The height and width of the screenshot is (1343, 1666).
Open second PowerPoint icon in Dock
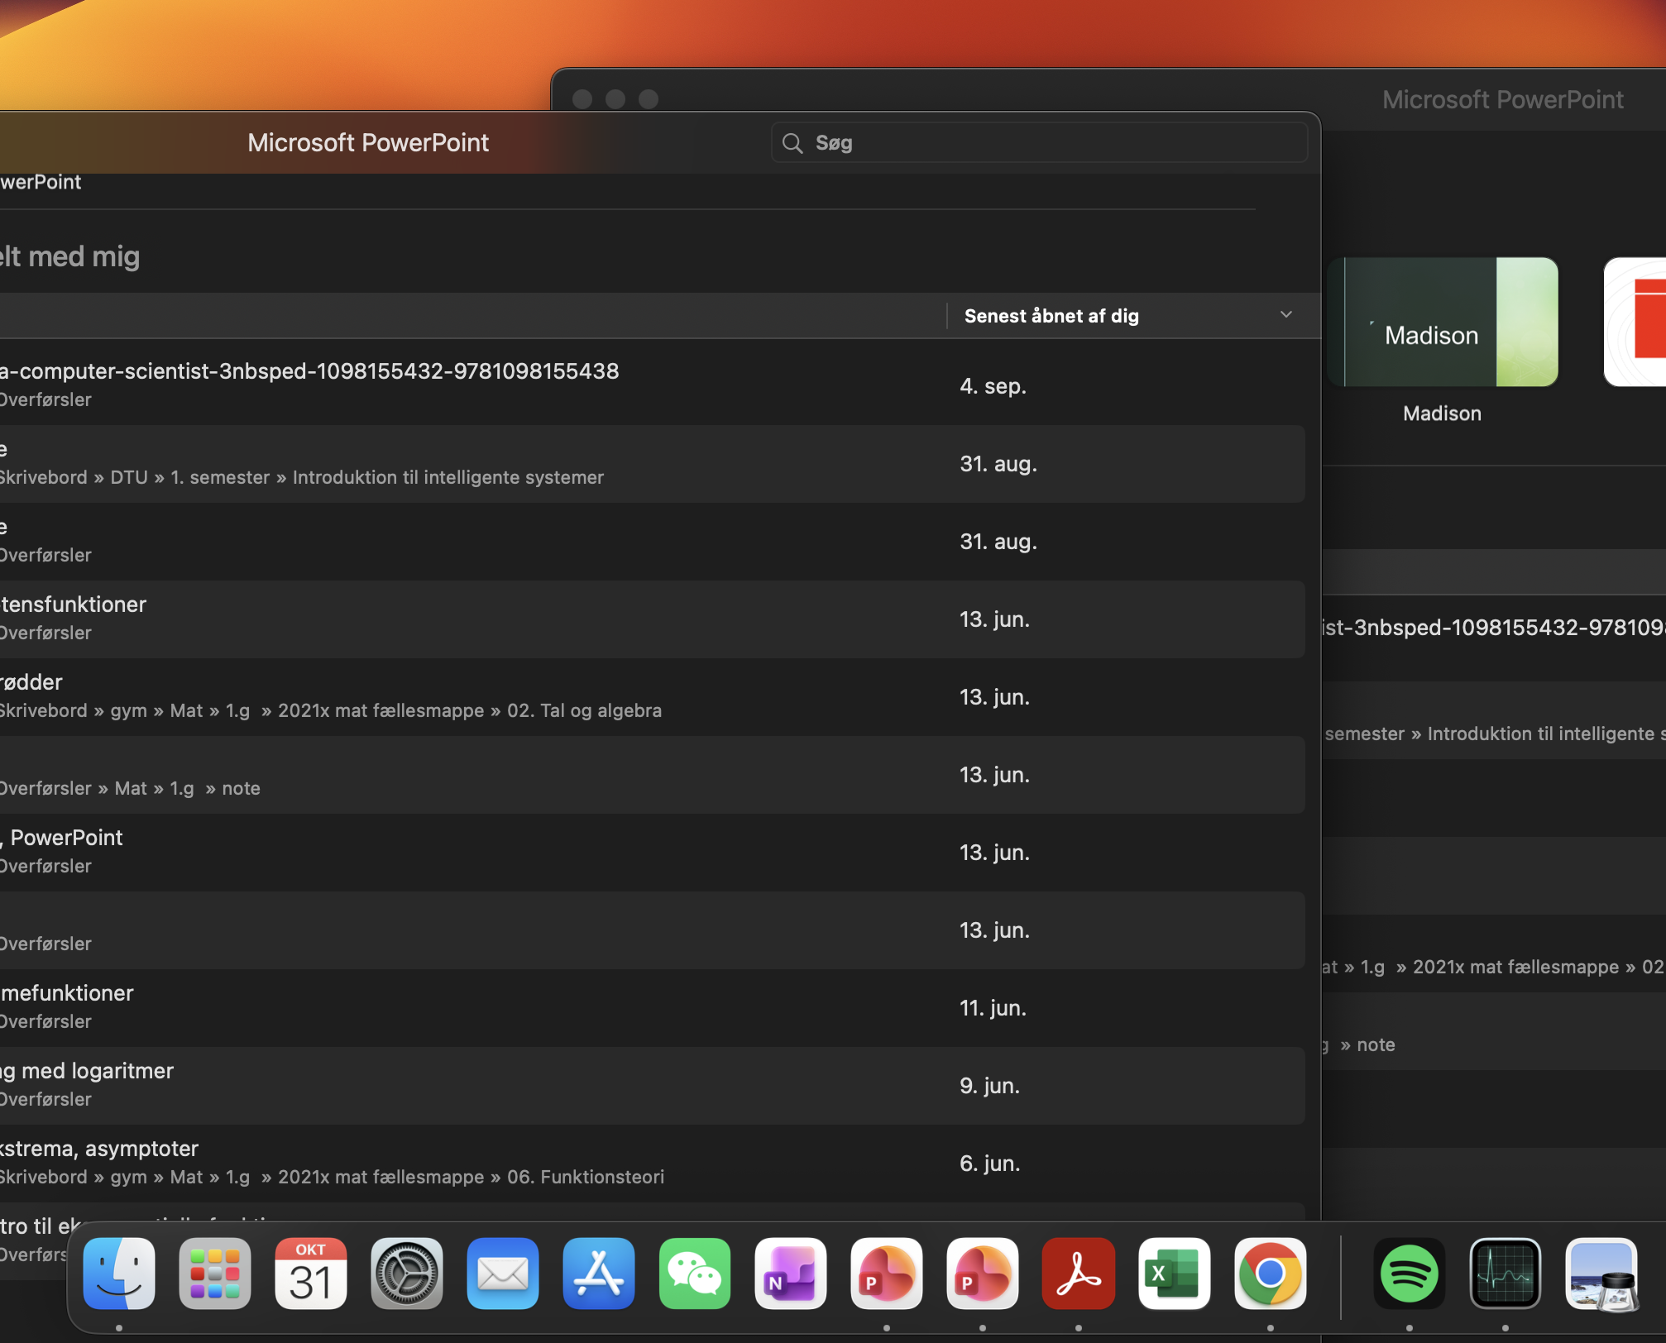[x=983, y=1274]
